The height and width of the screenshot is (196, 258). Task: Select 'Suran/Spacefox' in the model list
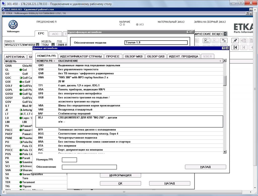[33, 174]
